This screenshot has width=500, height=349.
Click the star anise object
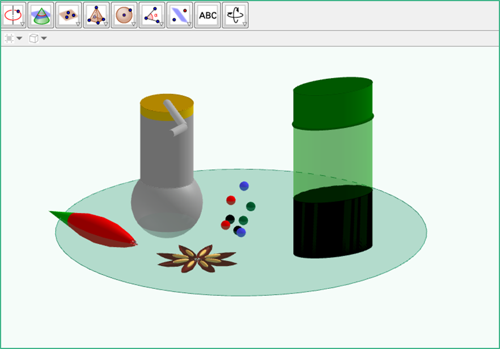pos(197,259)
